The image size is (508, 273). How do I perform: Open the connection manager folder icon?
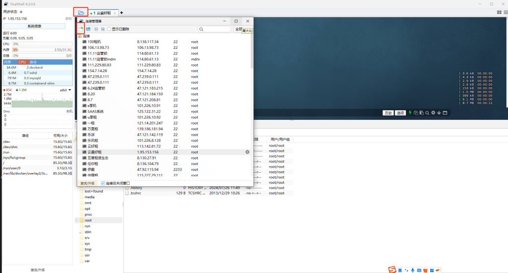(81, 13)
